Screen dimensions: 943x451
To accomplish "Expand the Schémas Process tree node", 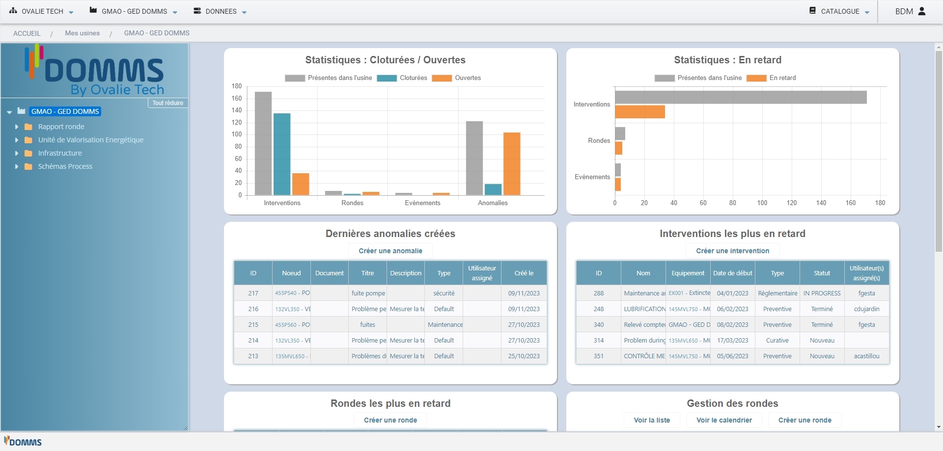I will (17, 166).
